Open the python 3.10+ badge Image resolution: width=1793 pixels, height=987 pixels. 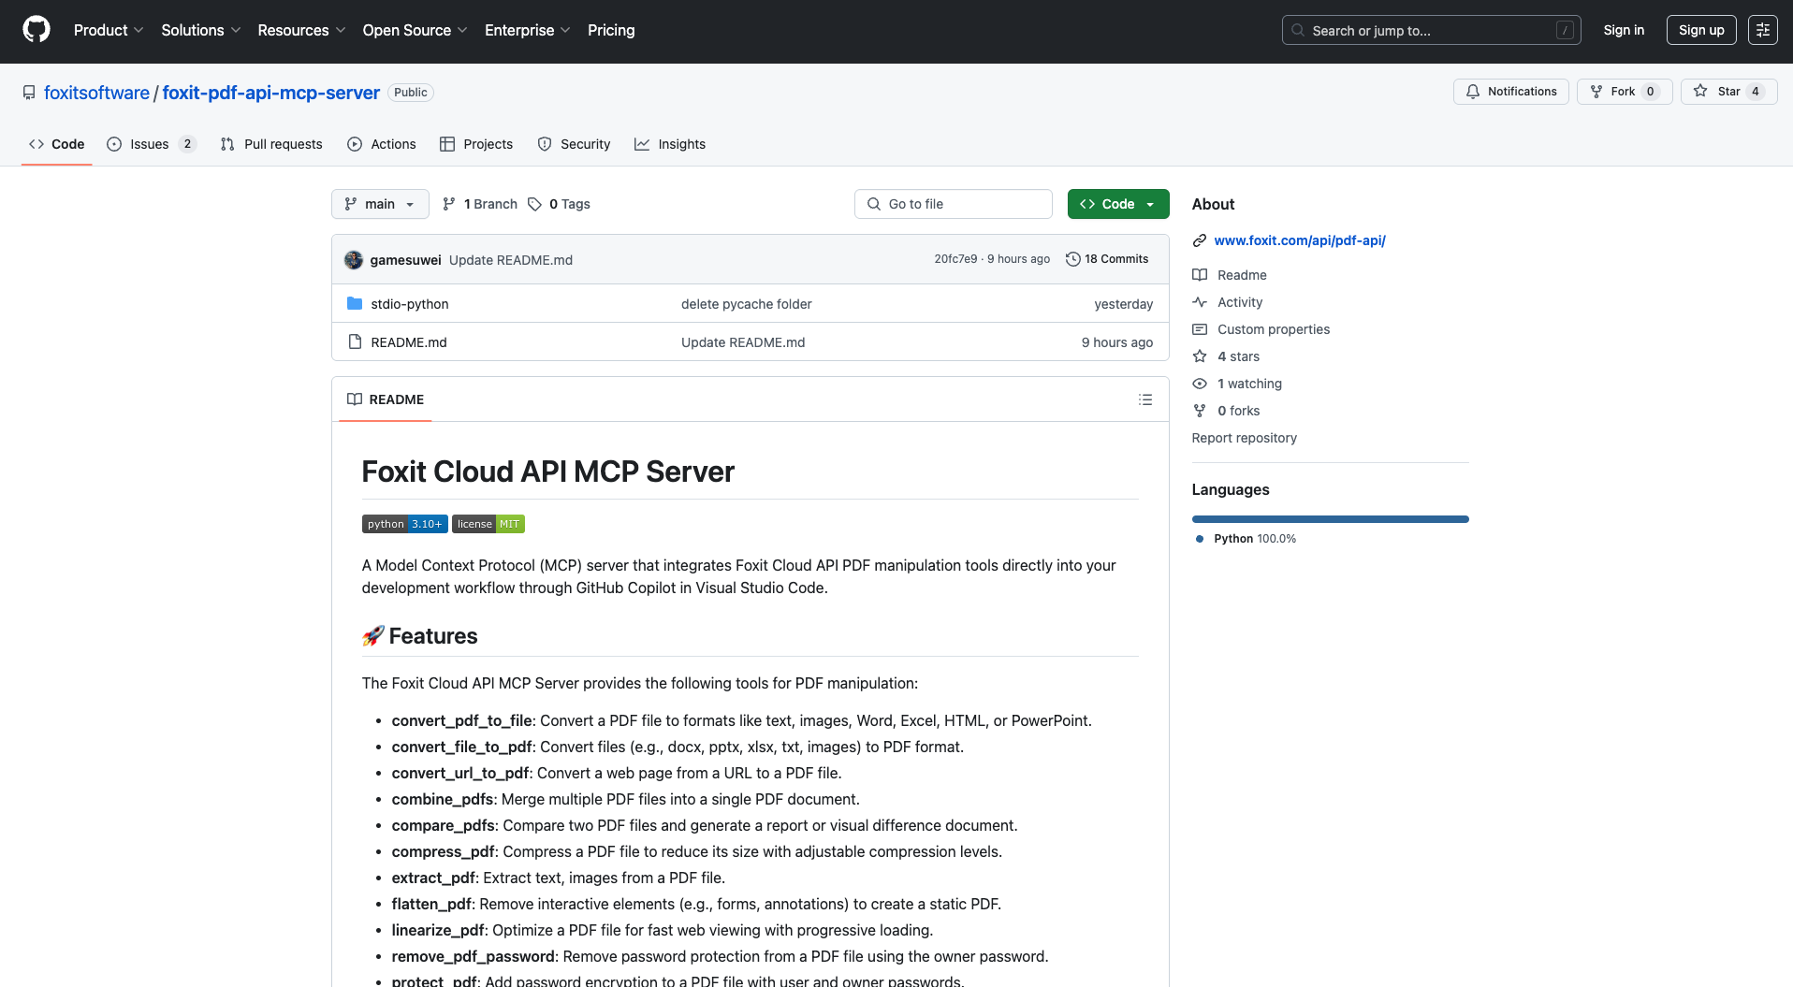pyautogui.click(x=405, y=524)
